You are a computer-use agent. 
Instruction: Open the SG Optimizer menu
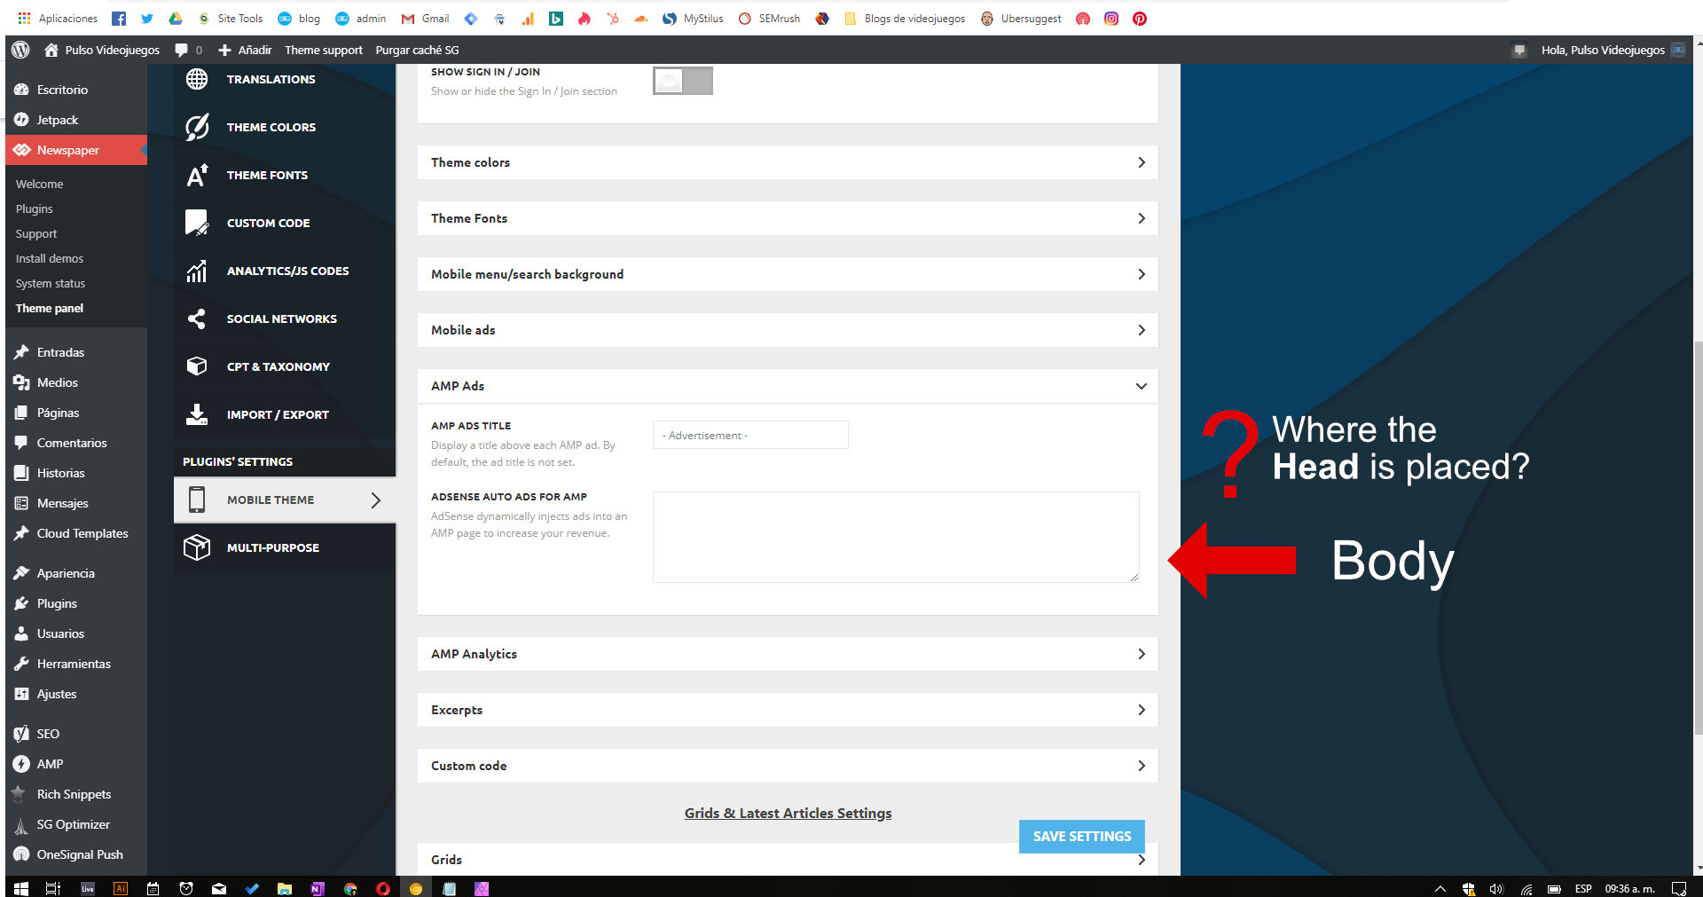point(76,824)
